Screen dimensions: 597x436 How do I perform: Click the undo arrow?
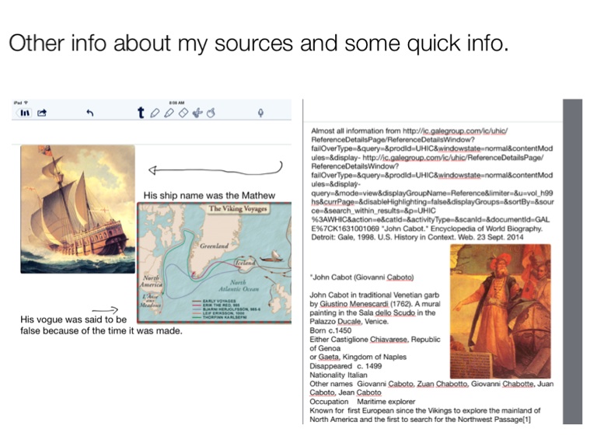click(89, 113)
